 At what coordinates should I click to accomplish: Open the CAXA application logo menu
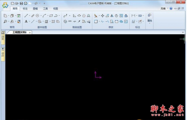5,5
